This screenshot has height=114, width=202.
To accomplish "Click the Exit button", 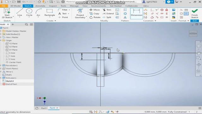I will (194, 21).
